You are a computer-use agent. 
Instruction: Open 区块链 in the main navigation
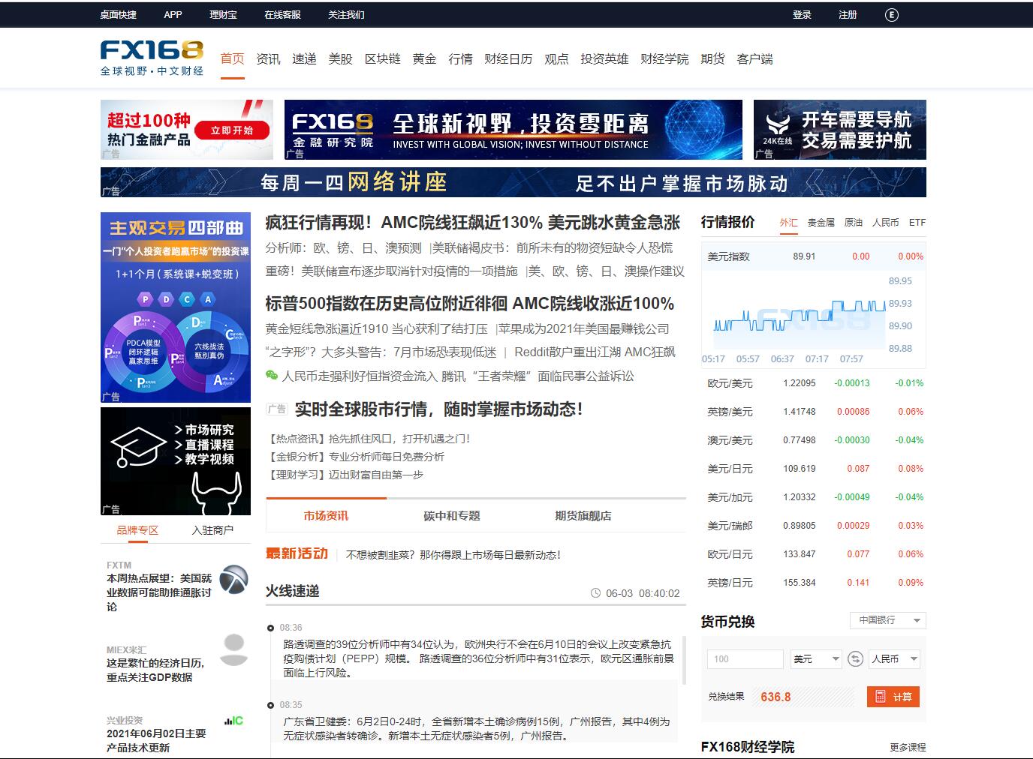[382, 59]
